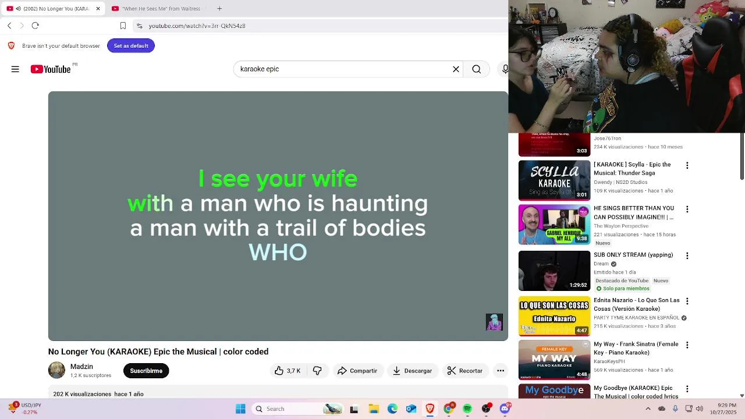Screen dimensions: 745x419
Task: Clip video with Recortar button
Action: (464, 371)
